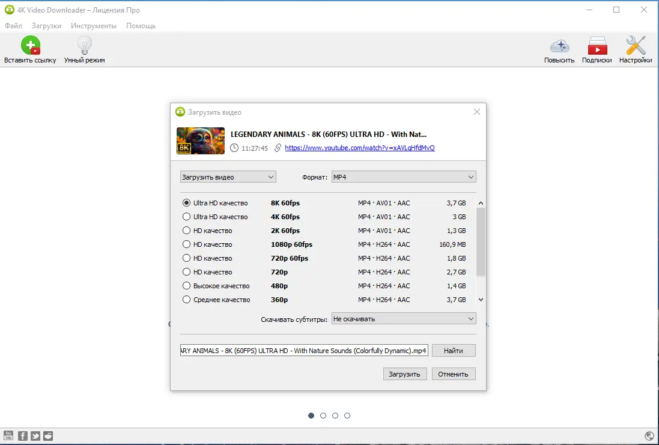Click the LEGENDARY ANIMALS video title text
Screen dimensions: 659x445
(x=329, y=135)
